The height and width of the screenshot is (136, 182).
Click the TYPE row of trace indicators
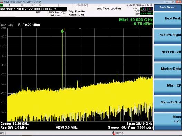pos(144,11)
